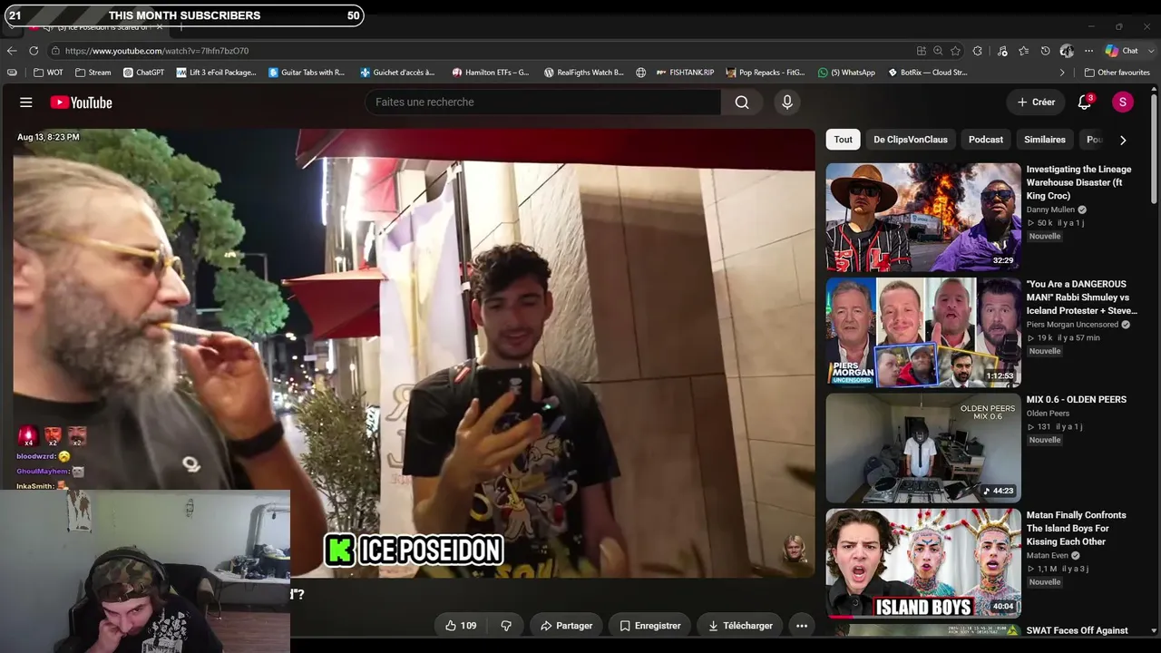Open the globe icon bookmark

641,73
